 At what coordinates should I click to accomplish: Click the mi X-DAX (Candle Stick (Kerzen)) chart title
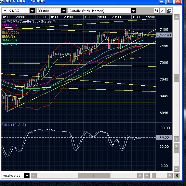(29, 22)
